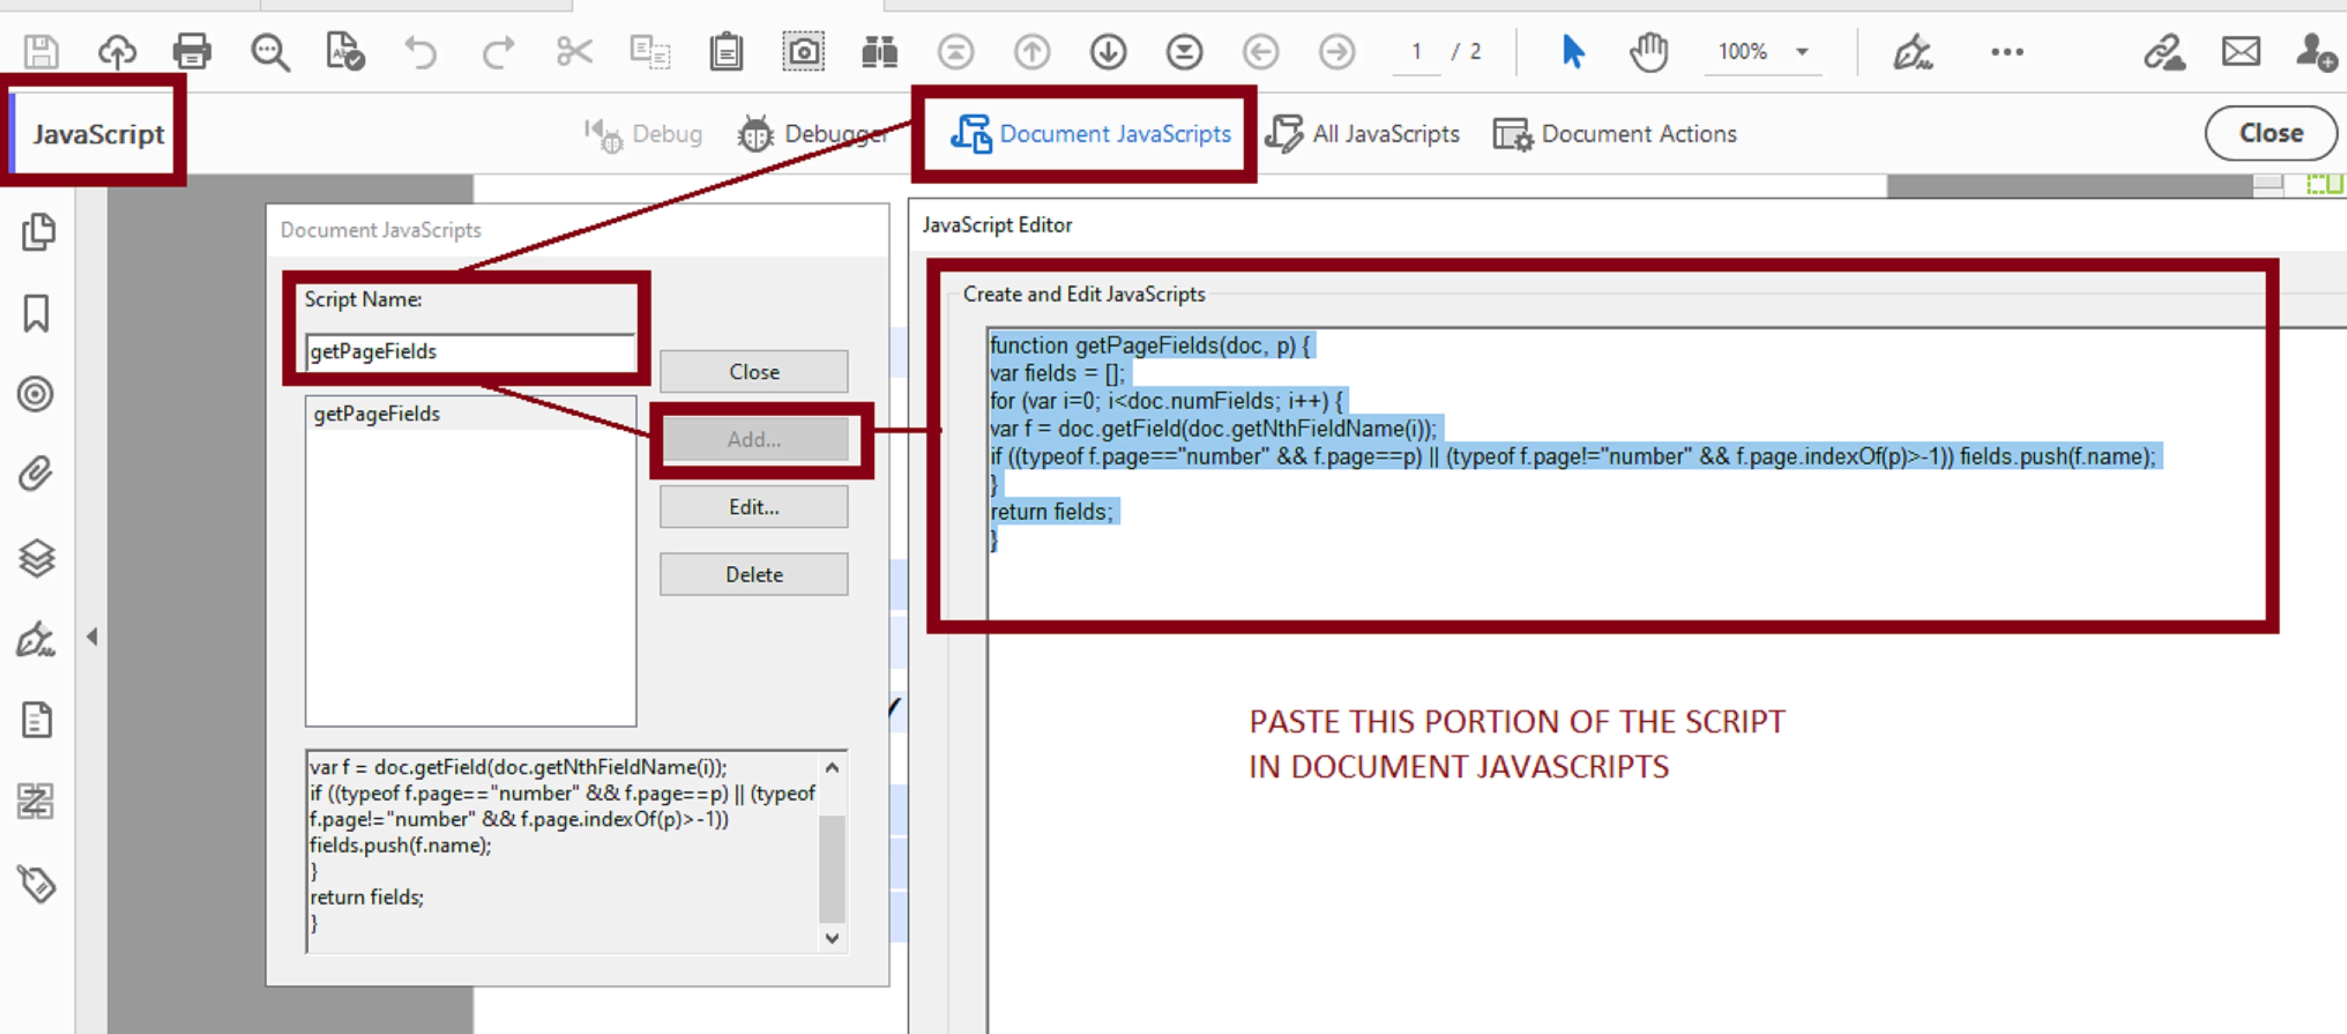The height and width of the screenshot is (1034, 2347).
Task: Open the more tools ellipsis menu
Action: click(2006, 52)
